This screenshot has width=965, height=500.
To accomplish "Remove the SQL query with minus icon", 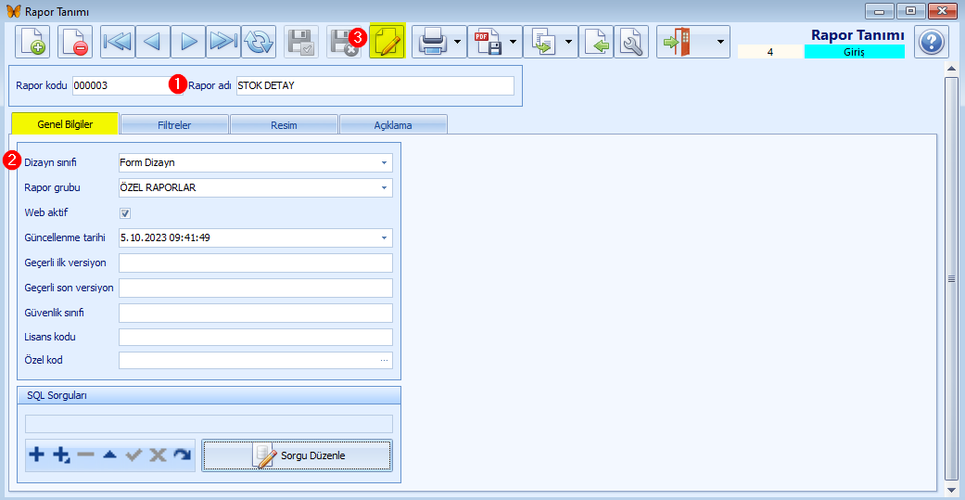I will point(85,455).
